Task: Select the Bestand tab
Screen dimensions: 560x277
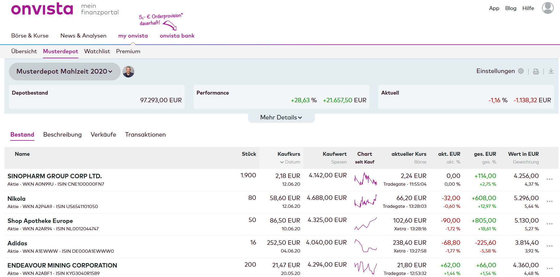Action: tap(22, 135)
